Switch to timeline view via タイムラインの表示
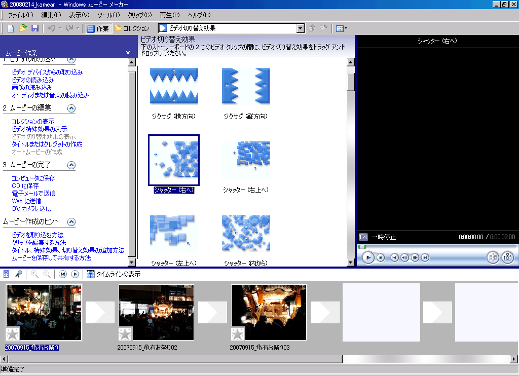Image resolution: width=519 pixels, height=376 pixels. point(114,274)
